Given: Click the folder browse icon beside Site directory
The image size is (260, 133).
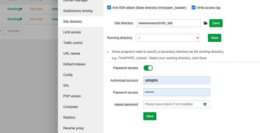Looking at the screenshot, I should coord(205,23).
